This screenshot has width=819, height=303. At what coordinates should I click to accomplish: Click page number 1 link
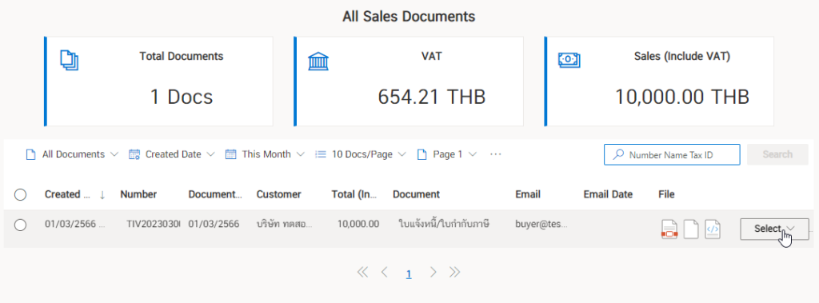[409, 273]
